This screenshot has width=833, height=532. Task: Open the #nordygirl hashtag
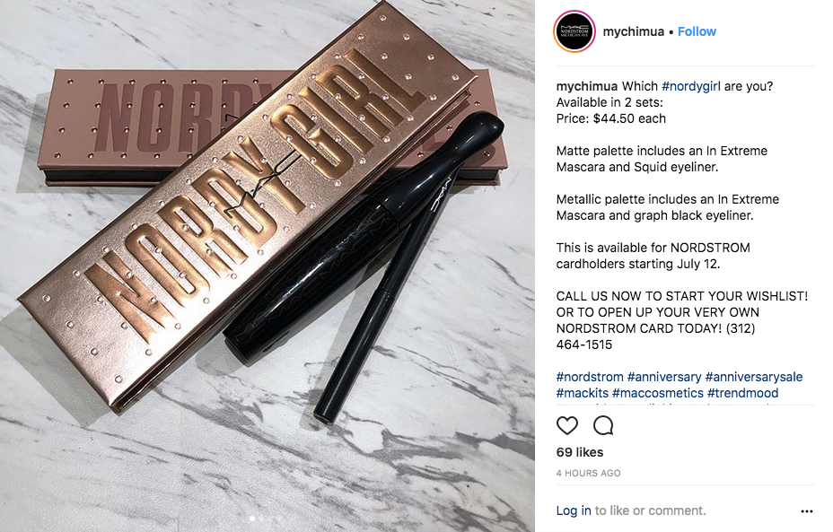(x=690, y=86)
